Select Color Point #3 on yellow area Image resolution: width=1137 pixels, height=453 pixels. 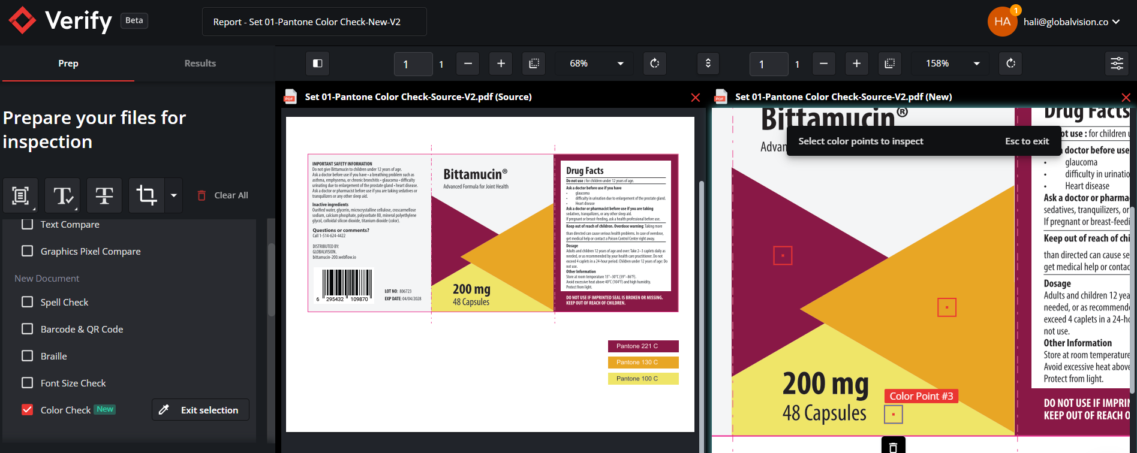pyautogui.click(x=894, y=414)
